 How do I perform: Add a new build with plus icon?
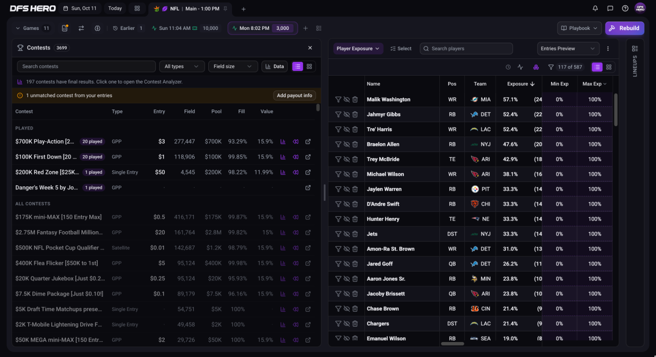click(306, 28)
